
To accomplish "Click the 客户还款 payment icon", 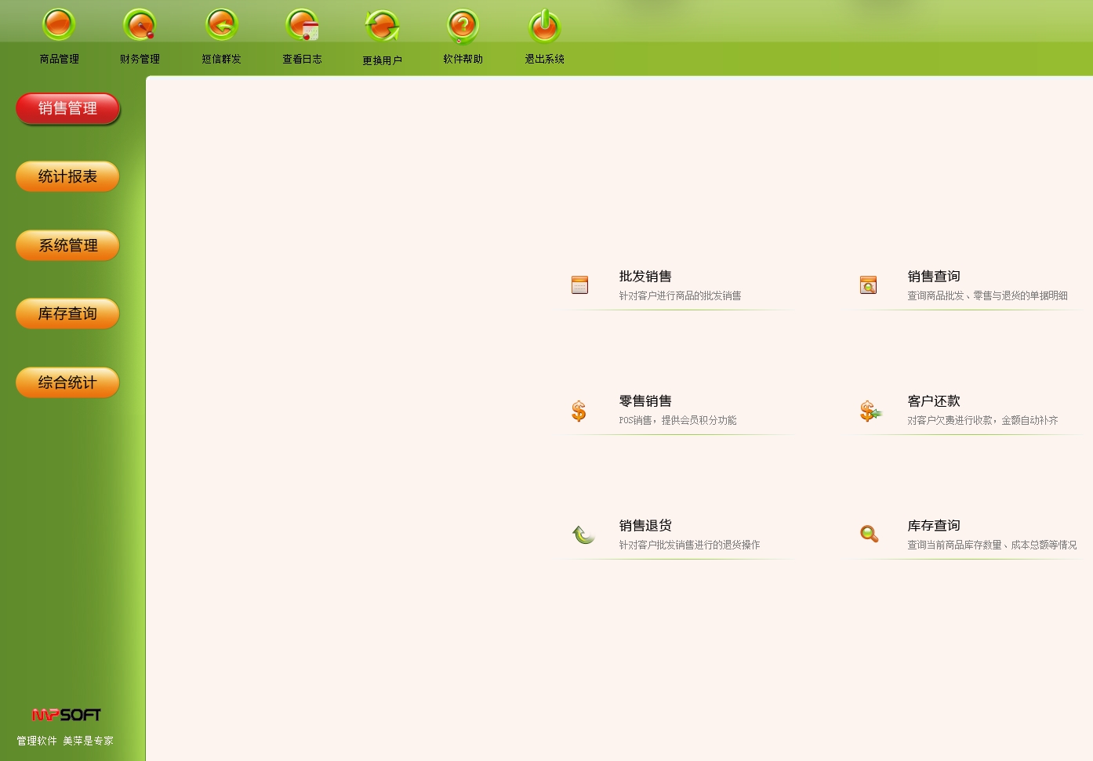I will 869,411.
